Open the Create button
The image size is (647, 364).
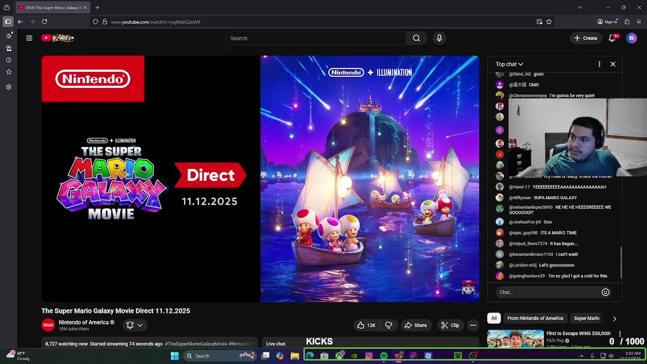(x=585, y=38)
